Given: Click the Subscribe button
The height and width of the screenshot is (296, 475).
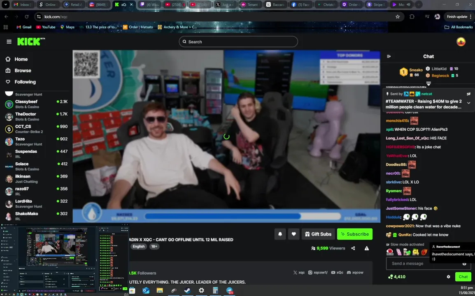Looking at the screenshot, I should [x=355, y=234].
